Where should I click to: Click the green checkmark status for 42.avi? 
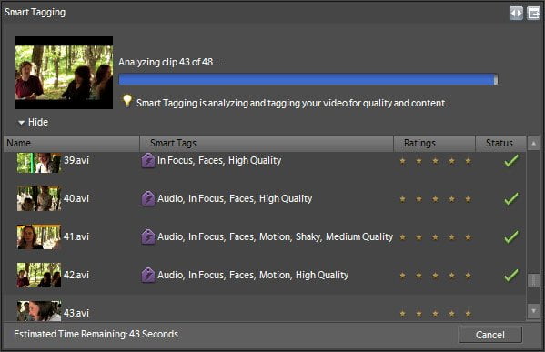[x=511, y=276]
